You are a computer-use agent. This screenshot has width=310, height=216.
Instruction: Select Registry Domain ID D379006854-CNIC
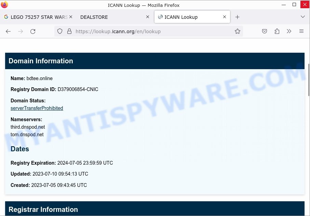click(x=78, y=89)
